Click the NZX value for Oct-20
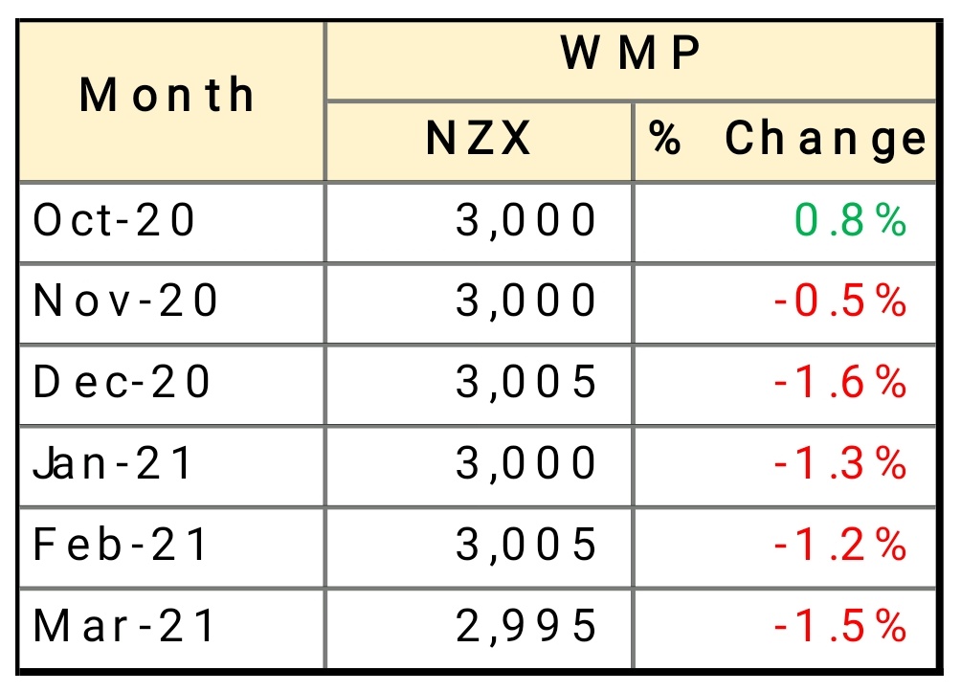The width and height of the screenshot is (961, 692). (x=526, y=221)
